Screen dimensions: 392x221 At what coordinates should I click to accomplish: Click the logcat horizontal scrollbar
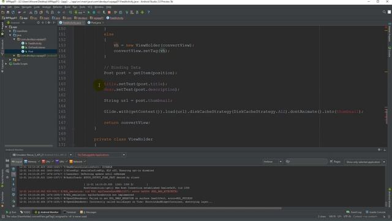[151, 208]
